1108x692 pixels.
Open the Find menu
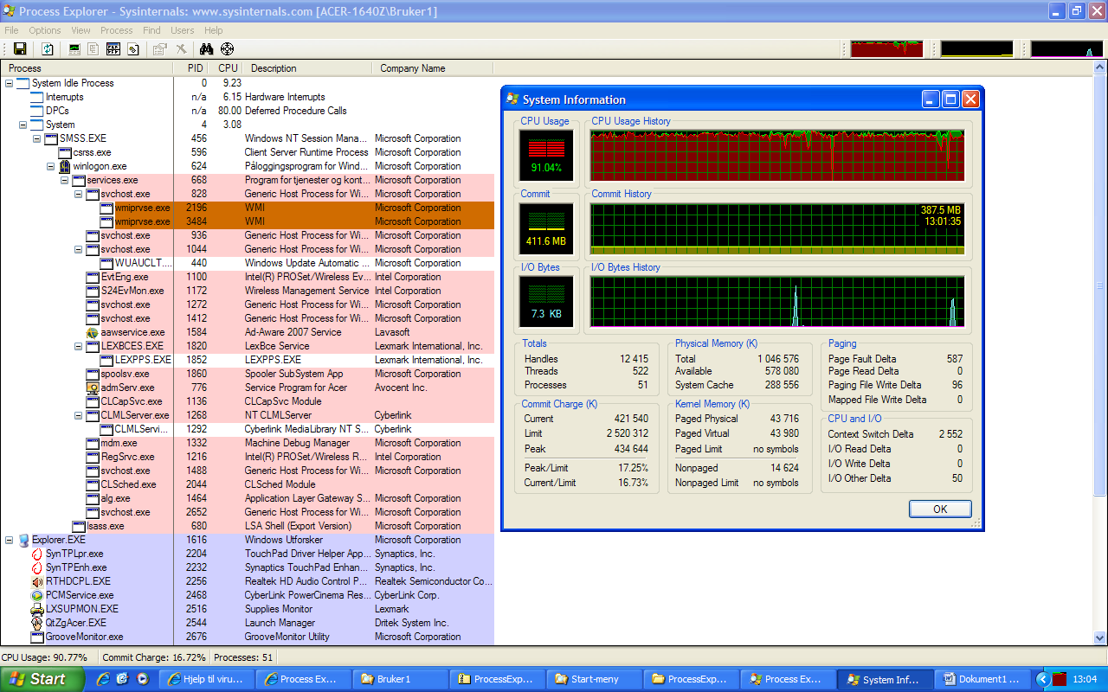(151, 30)
